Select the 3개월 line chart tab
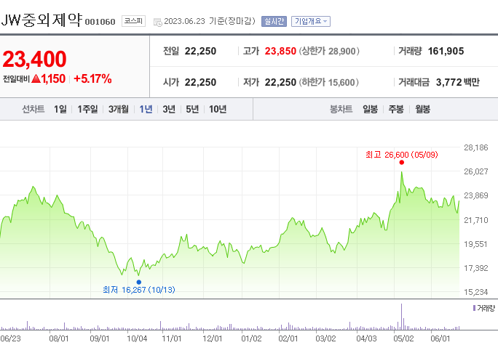The image size is (498, 353). point(119,109)
